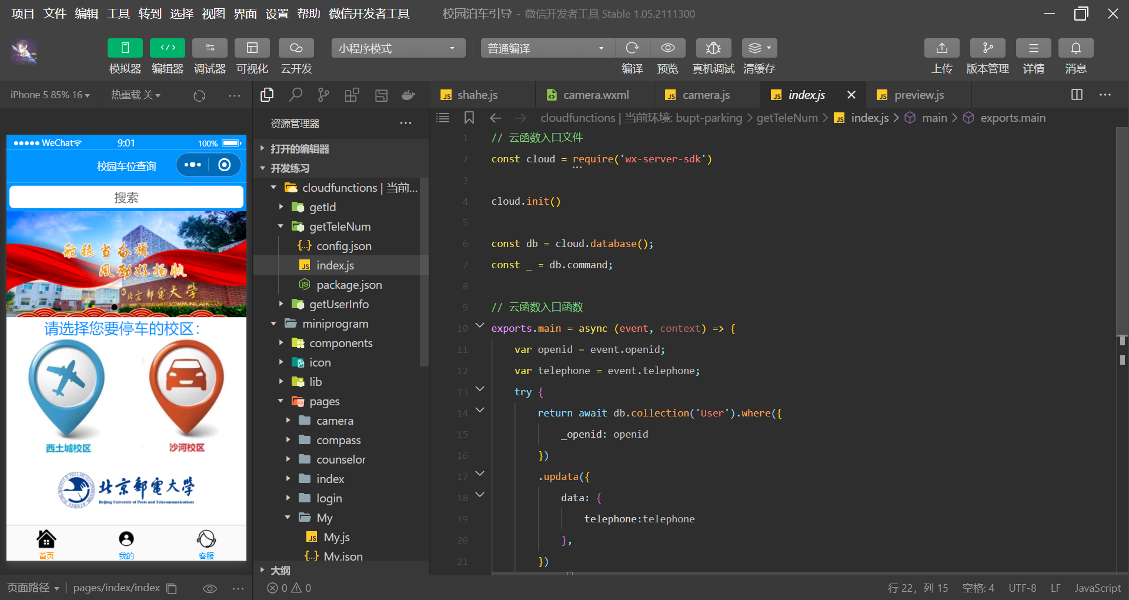Open the messages (消息) bell
The height and width of the screenshot is (600, 1129).
coord(1076,48)
